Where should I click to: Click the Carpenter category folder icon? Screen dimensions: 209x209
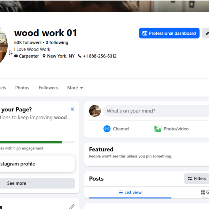[16, 56]
